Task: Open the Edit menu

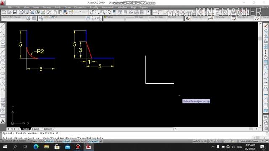Action: click(x=18, y=8)
